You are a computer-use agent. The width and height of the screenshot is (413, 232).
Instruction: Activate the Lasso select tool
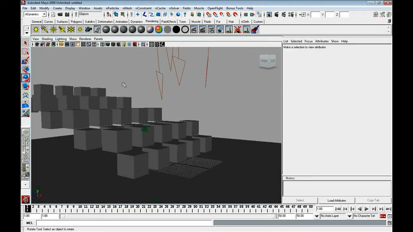(25, 52)
